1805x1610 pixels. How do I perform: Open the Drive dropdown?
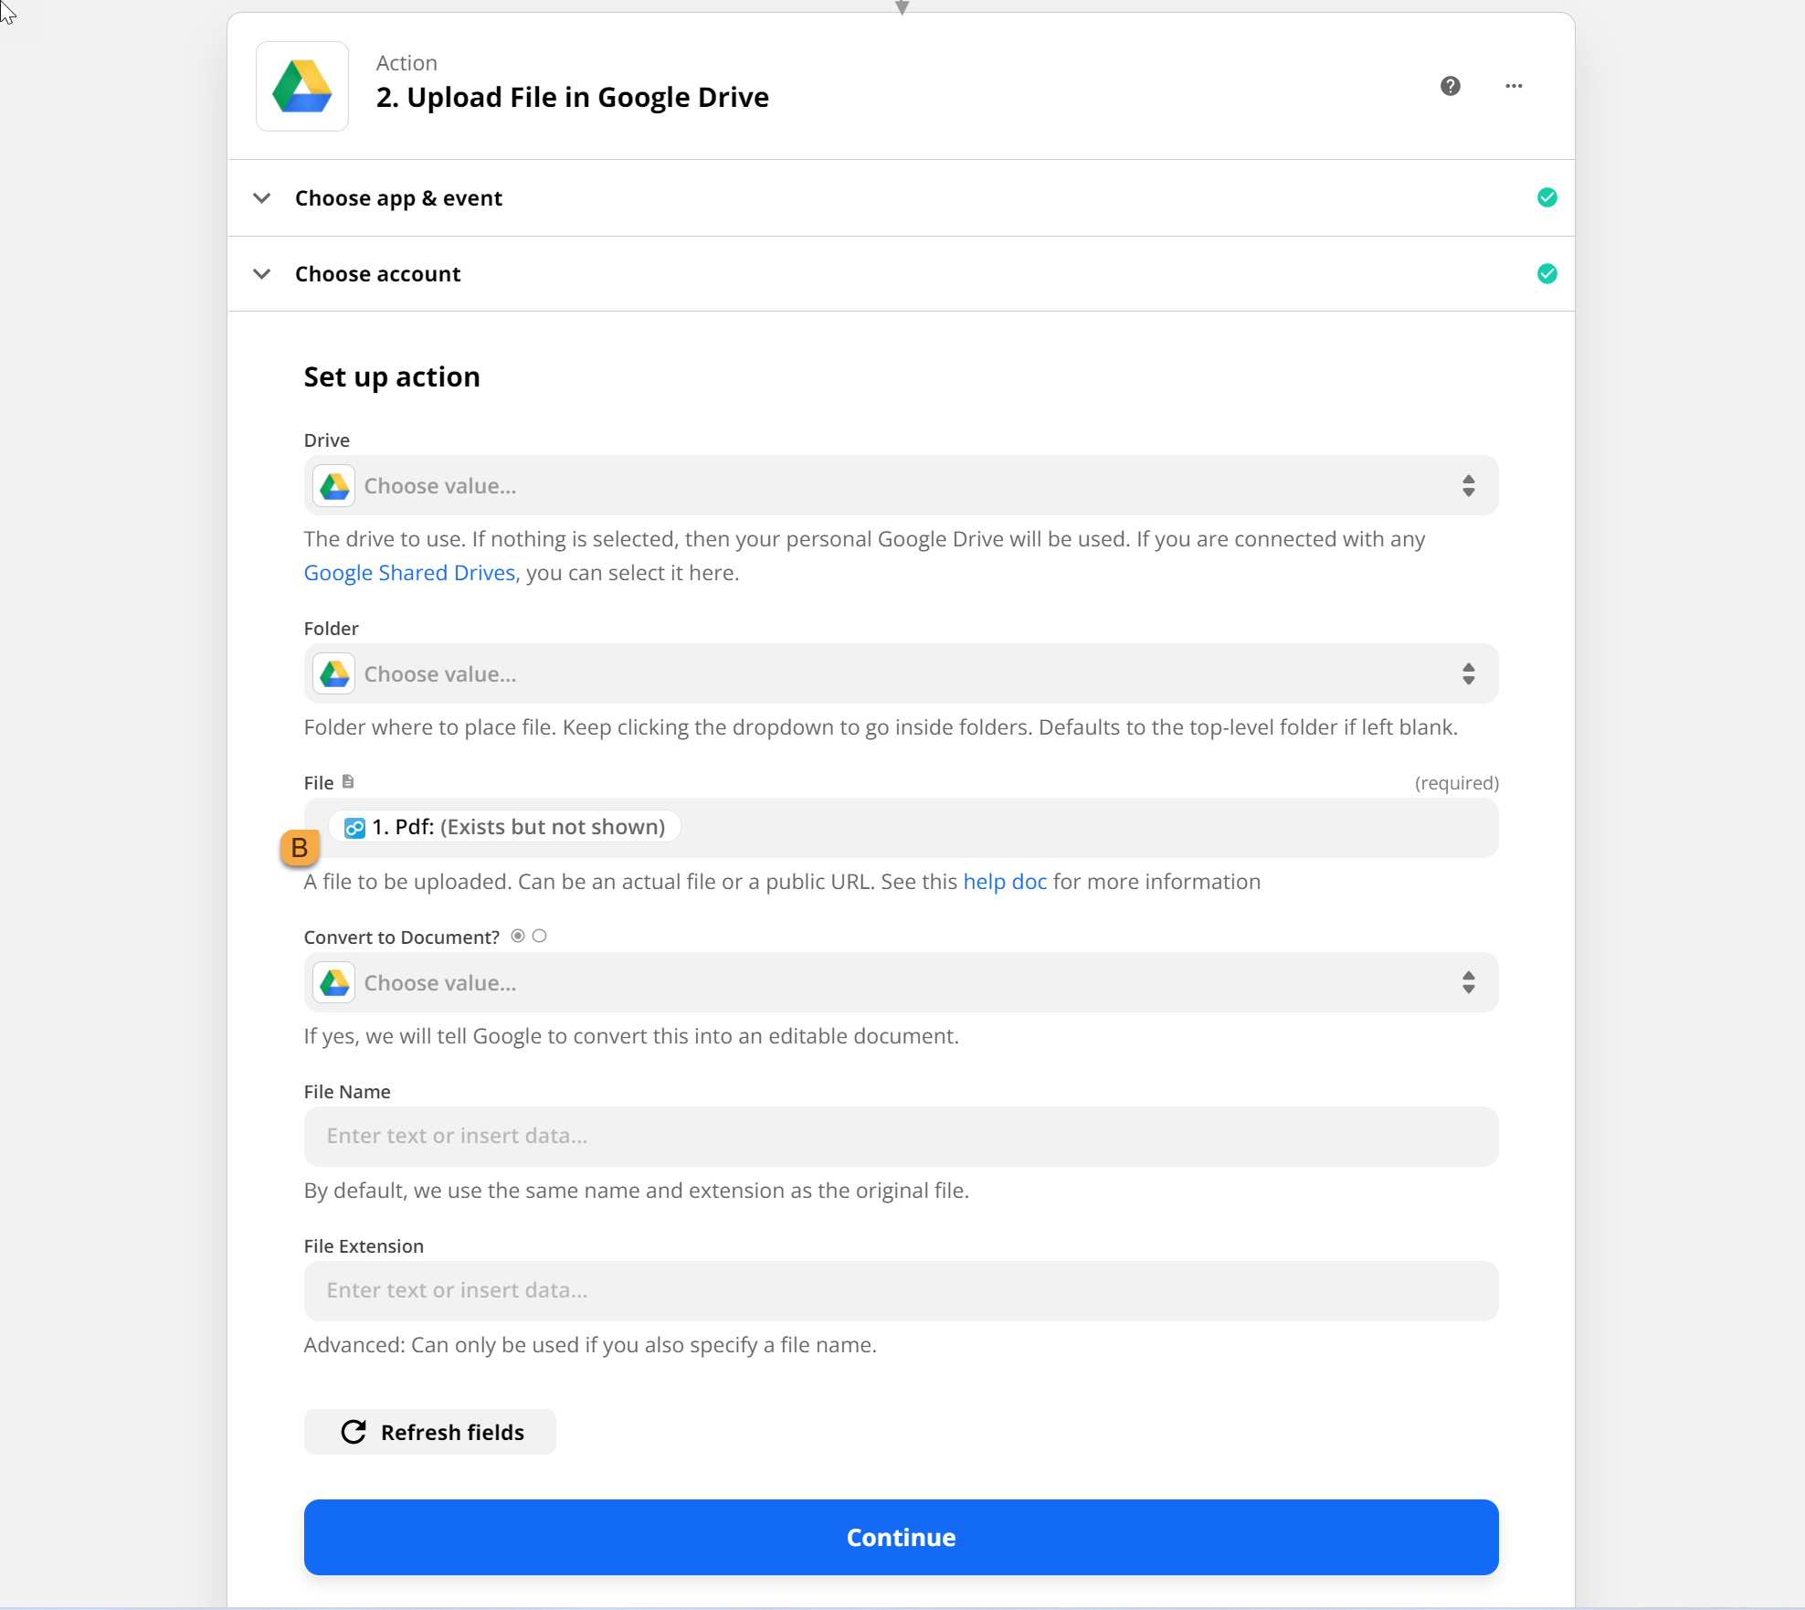[x=900, y=486]
